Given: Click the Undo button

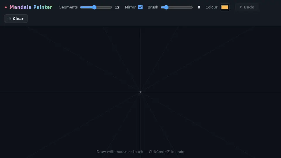Looking at the screenshot, I should pos(247,7).
